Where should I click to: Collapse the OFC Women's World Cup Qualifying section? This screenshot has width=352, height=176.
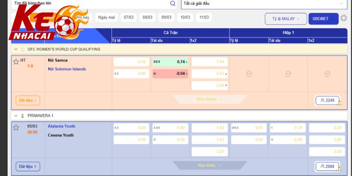[x=16, y=49]
